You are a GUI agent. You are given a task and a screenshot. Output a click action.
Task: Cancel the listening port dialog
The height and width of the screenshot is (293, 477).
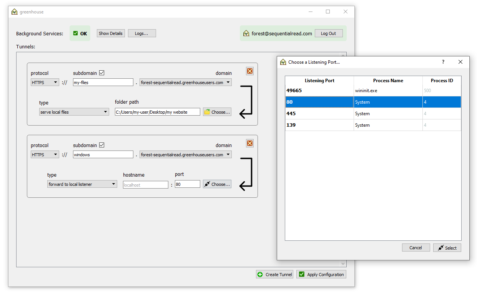pos(416,248)
